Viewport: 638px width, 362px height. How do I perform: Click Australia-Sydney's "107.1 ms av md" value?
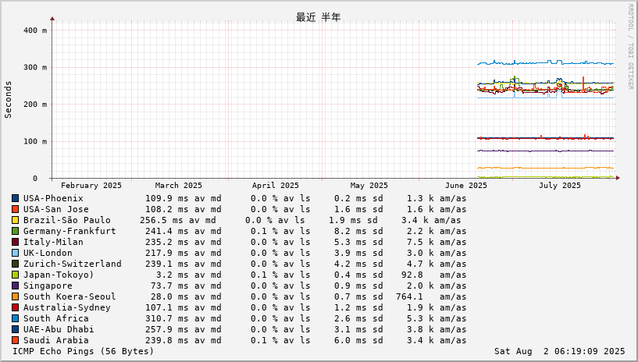184,308
